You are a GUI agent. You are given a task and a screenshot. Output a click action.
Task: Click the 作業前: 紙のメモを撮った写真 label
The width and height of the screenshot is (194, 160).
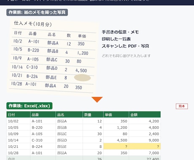click(x=37, y=12)
